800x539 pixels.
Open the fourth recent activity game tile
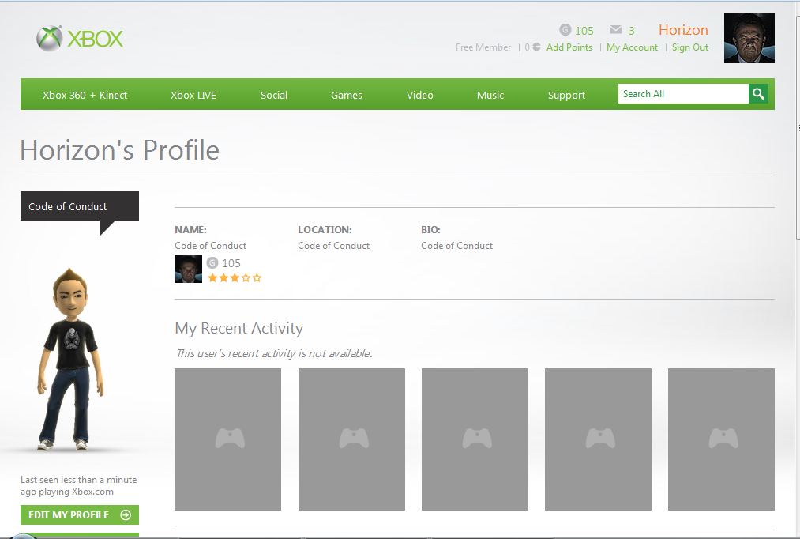(598, 439)
